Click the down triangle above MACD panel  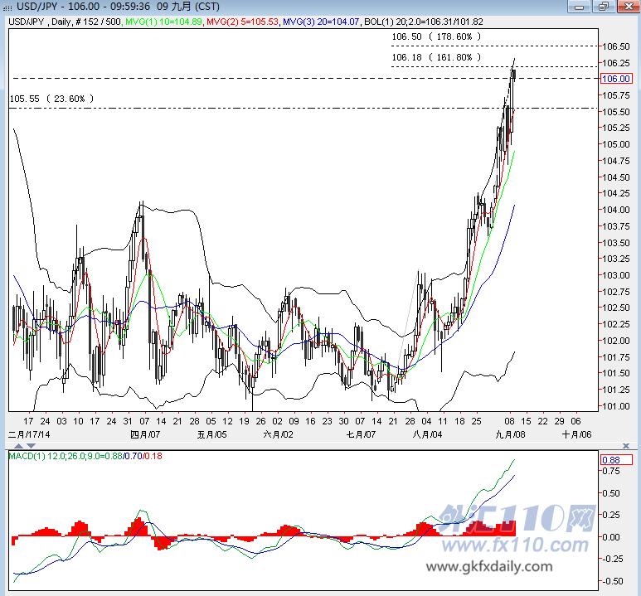31,446
